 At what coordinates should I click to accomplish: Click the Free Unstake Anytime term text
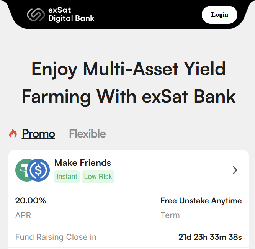tap(201, 201)
